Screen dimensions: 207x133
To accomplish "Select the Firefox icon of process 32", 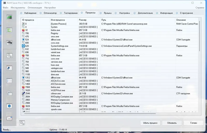I will click(23, 30).
